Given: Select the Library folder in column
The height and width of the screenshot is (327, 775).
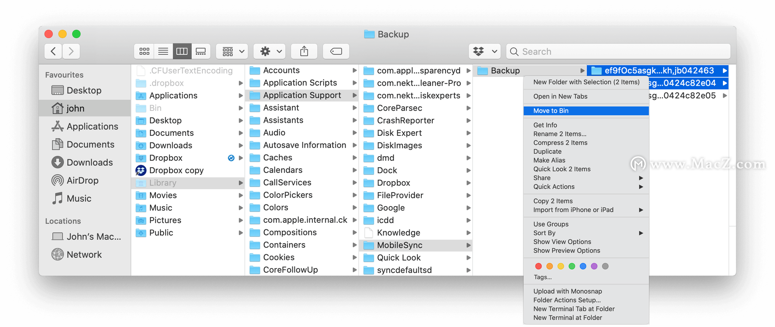Looking at the screenshot, I should coord(188,183).
